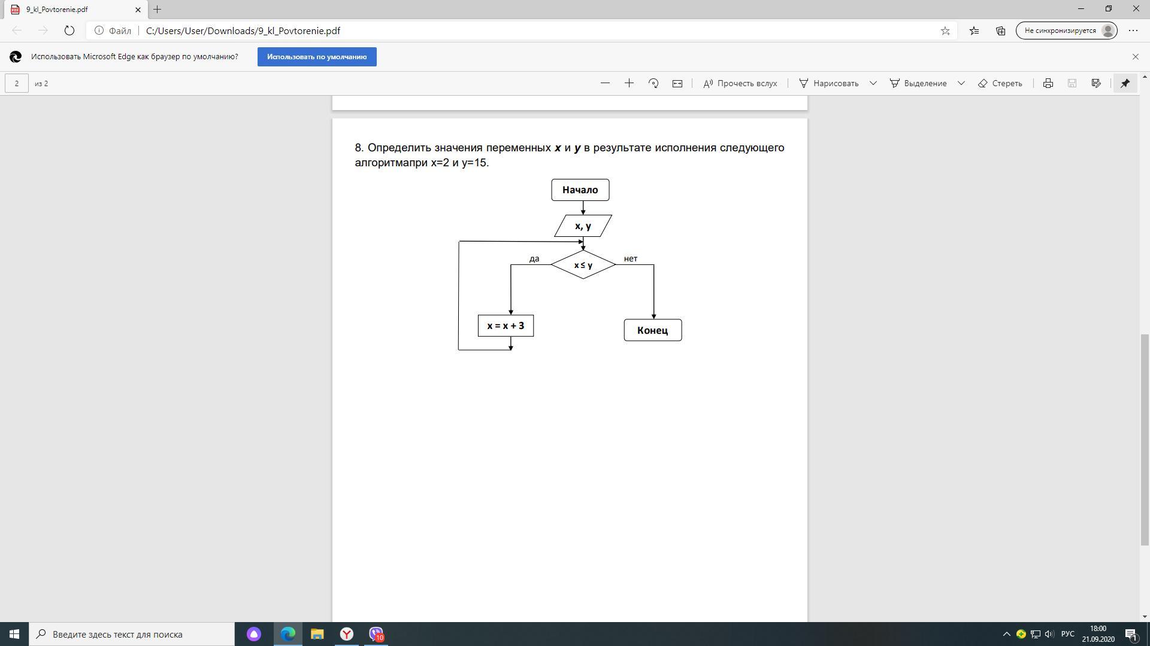Click the vertical scrollbar thumb
This screenshot has width=1150, height=646.
tap(1145, 440)
